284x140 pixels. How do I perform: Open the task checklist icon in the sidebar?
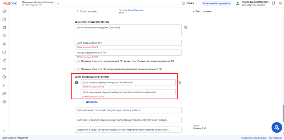coord(4,36)
